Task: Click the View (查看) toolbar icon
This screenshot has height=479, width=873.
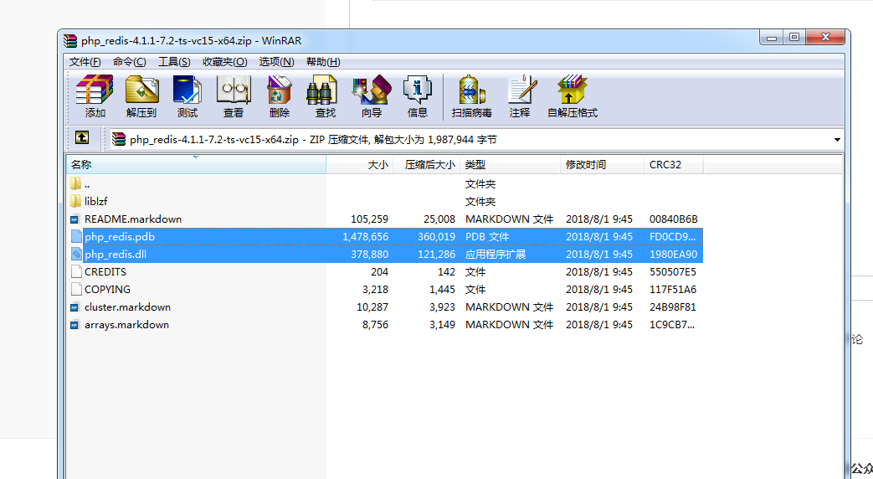Action: coord(234,90)
